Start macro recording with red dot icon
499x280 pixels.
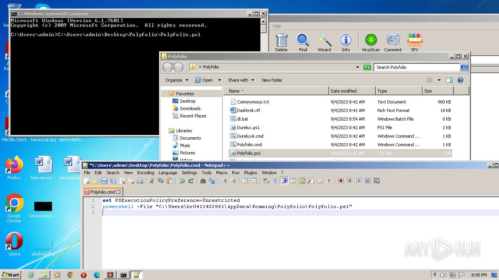click(x=341, y=181)
